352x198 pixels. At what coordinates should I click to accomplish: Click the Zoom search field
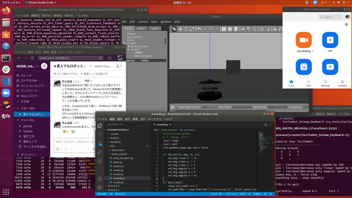tap(330, 17)
